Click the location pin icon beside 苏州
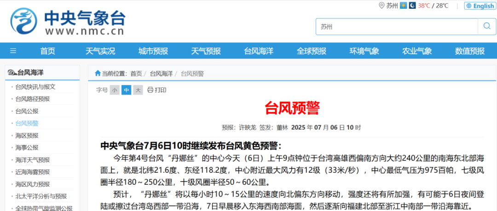Screen dimensions: 497x211 pos(381,6)
